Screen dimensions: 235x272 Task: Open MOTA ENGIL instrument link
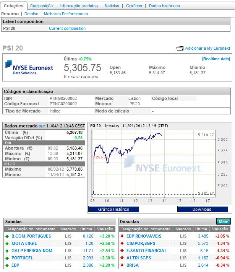click(24, 243)
